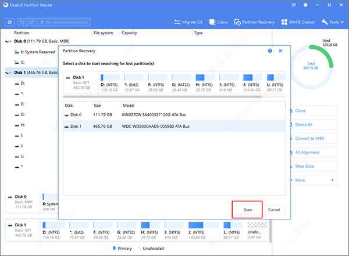This screenshot has height=256, width=349.
Task: Click J: (NTFS) block in dialog disk map
Action: coord(252,83)
